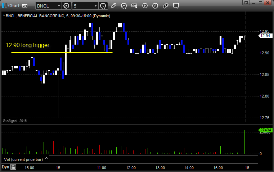Click the 12:00 time axis label

(131, 168)
